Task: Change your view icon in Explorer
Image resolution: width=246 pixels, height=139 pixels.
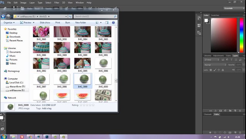Action: click(x=97, y=23)
